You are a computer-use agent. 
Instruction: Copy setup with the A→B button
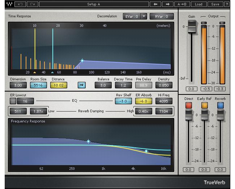182,4
